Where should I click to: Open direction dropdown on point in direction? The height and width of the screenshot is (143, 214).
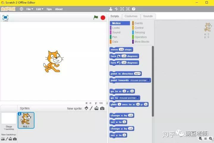coord(139,74)
